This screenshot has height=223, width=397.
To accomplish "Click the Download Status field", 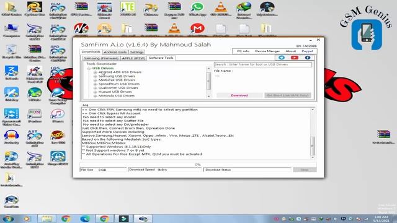I will 248,170.
